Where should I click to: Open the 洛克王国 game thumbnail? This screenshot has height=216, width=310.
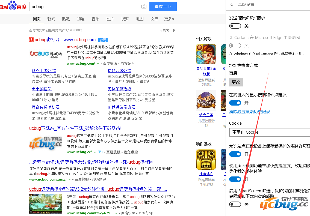click(206, 100)
